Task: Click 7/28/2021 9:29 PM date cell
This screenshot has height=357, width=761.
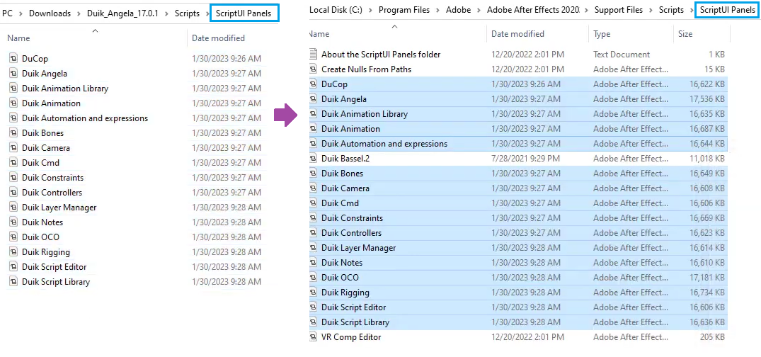Action: [x=526, y=159]
